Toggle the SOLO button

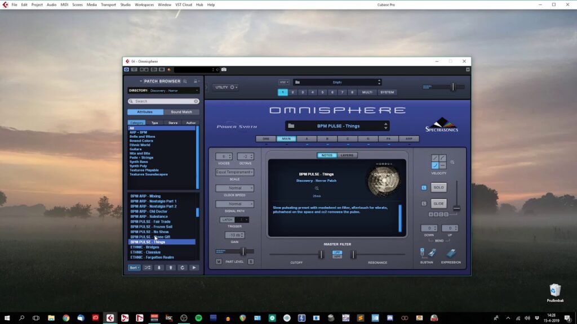click(x=438, y=188)
